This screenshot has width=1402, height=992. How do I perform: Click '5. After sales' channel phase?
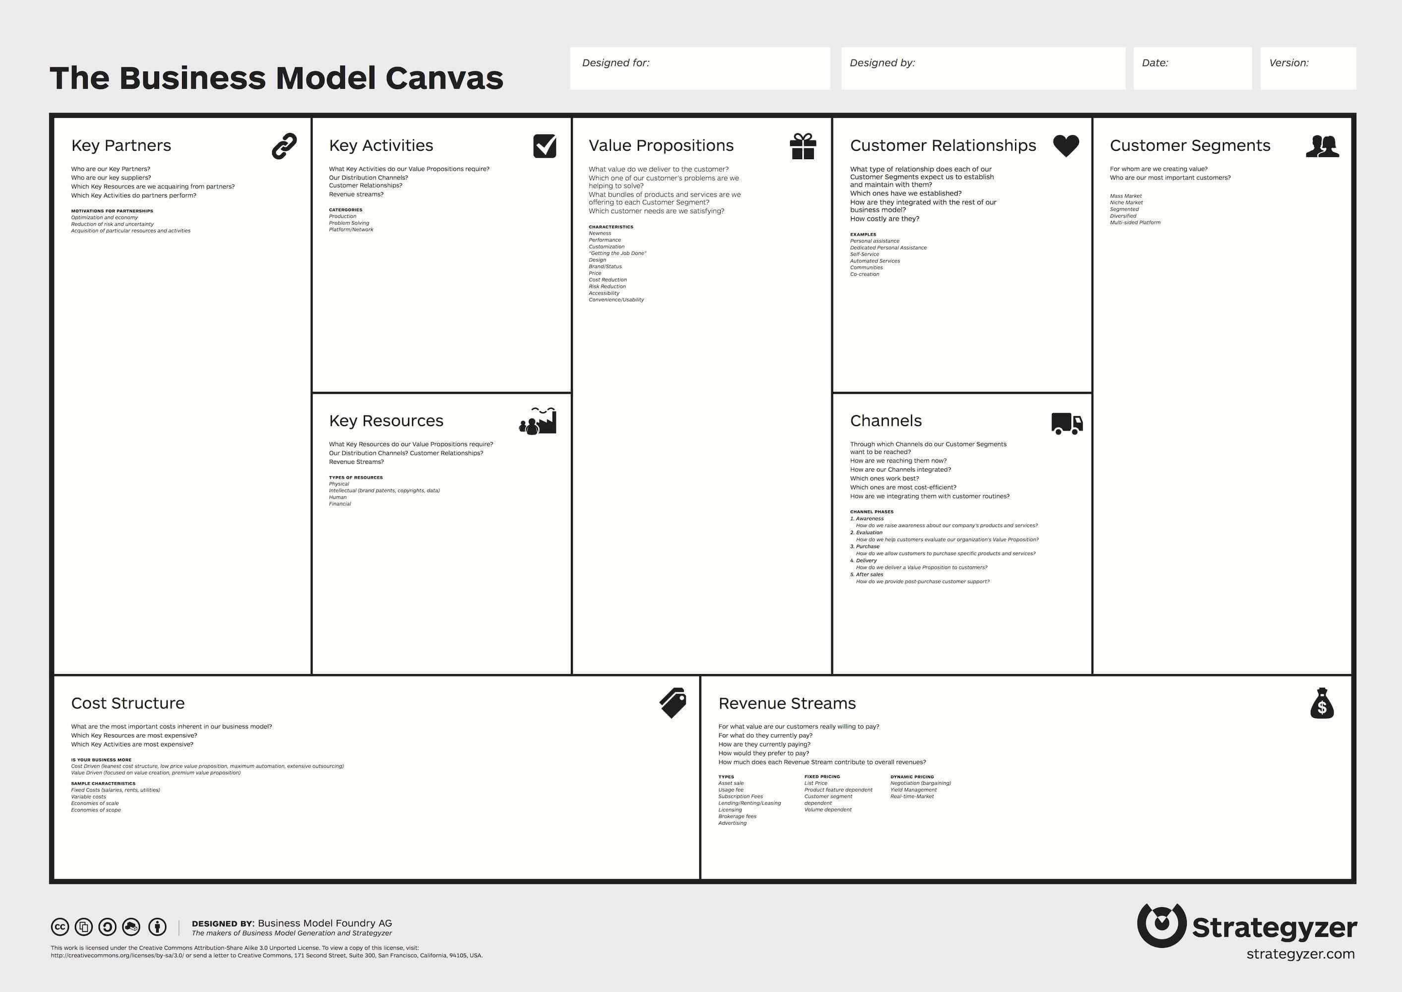pos(866,574)
